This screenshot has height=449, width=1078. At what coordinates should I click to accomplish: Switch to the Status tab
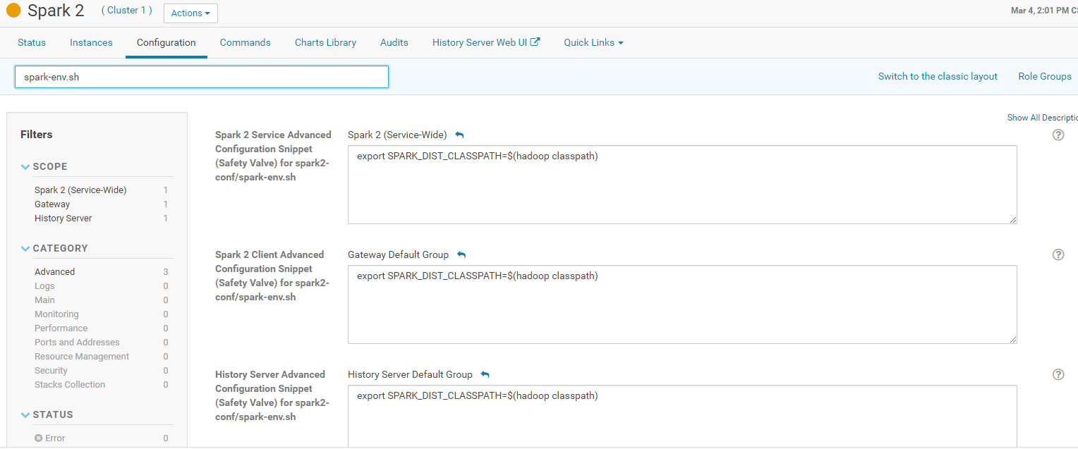click(x=32, y=42)
